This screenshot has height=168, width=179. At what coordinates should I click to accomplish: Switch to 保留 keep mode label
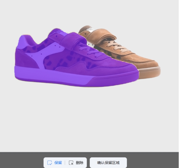(x=58, y=163)
